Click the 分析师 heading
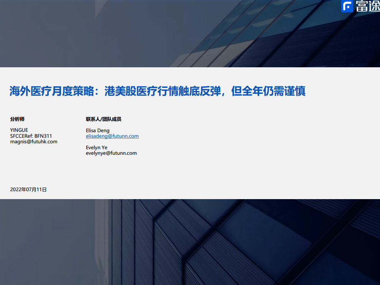Image resolution: width=380 pixels, height=285 pixels. 17,119
